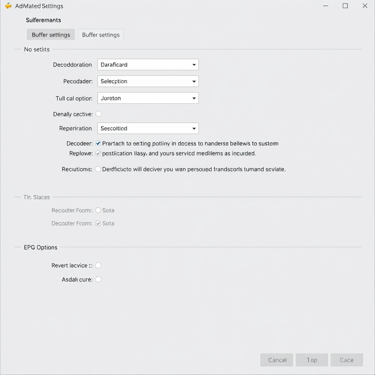The width and height of the screenshot is (375, 375).
Task: Enable the Reciutioms checkbox
Action: [x=98, y=169]
